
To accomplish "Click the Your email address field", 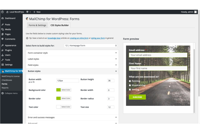I will [158, 55].
